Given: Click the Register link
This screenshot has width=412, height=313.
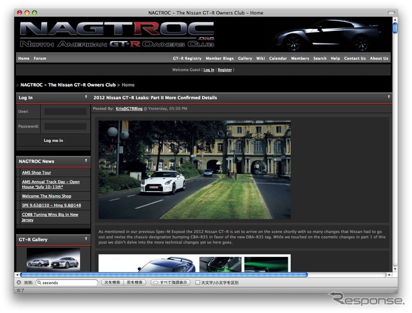Looking at the screenshot, I should (x=225, y=70).
